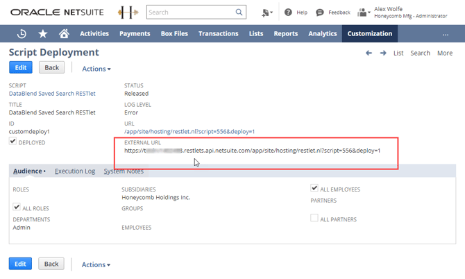Open the Recent Records clock icon
The width and height of the screenshot is (465, 279).
coord(22,34)
